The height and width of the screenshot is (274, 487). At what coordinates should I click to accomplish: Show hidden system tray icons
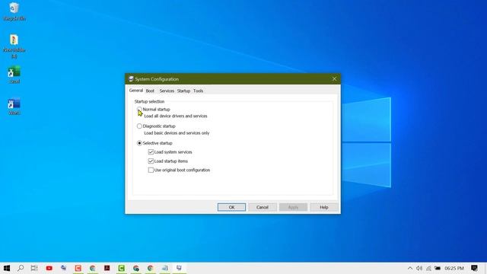click(410, 268)
